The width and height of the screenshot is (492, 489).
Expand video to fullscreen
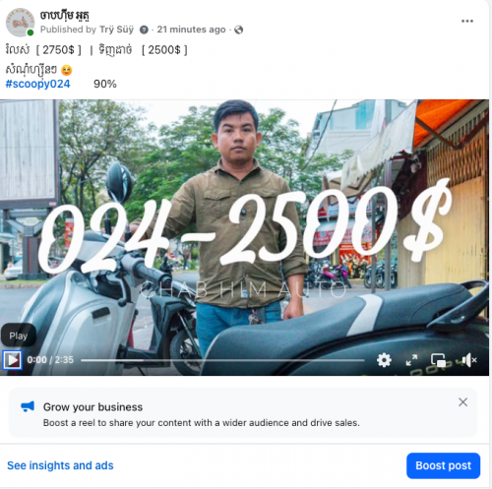click(411, 360)
